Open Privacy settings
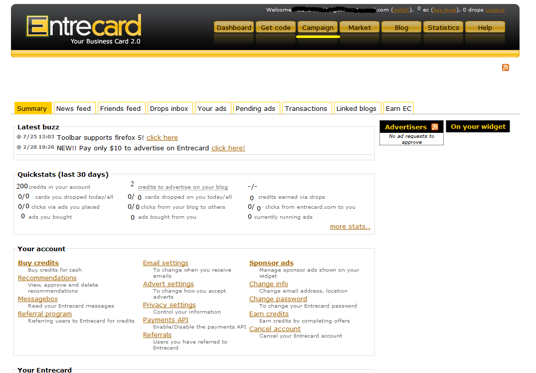Viewport: 536px width, 373px height. (169, 305)
